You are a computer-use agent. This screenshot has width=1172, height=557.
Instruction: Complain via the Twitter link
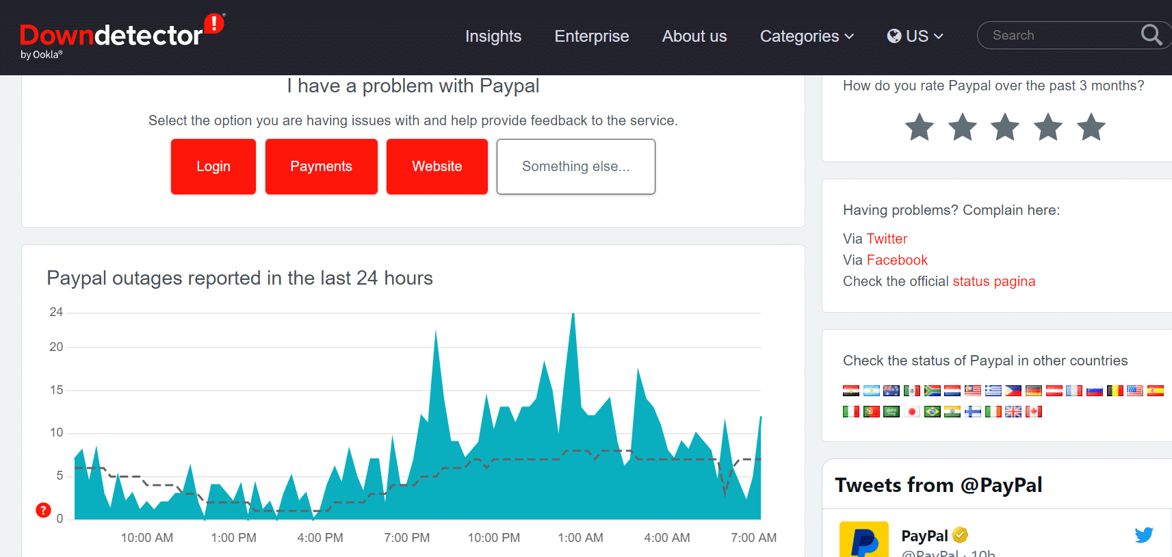887,239
